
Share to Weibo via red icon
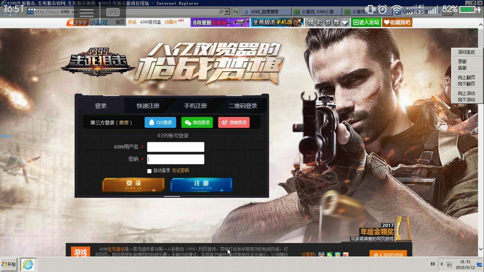[346, 254]
